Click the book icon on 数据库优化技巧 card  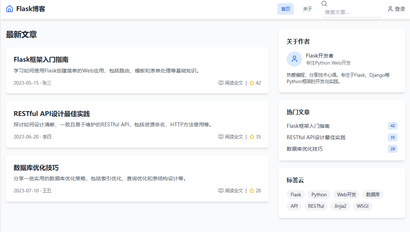point(221,191)
